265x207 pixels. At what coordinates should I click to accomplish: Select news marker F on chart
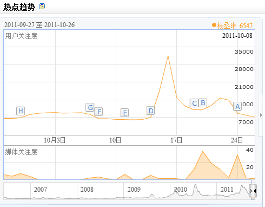99,112
